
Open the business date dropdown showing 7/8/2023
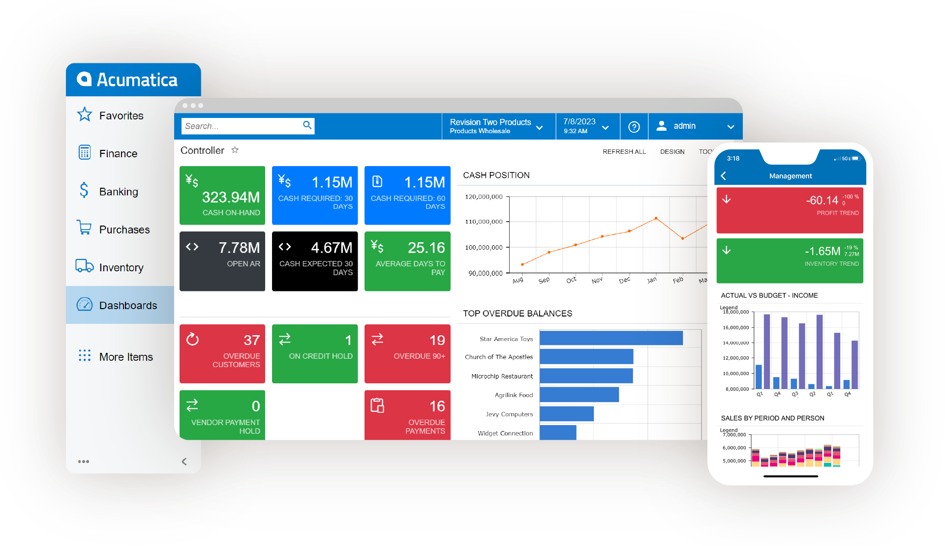[584, 126]
